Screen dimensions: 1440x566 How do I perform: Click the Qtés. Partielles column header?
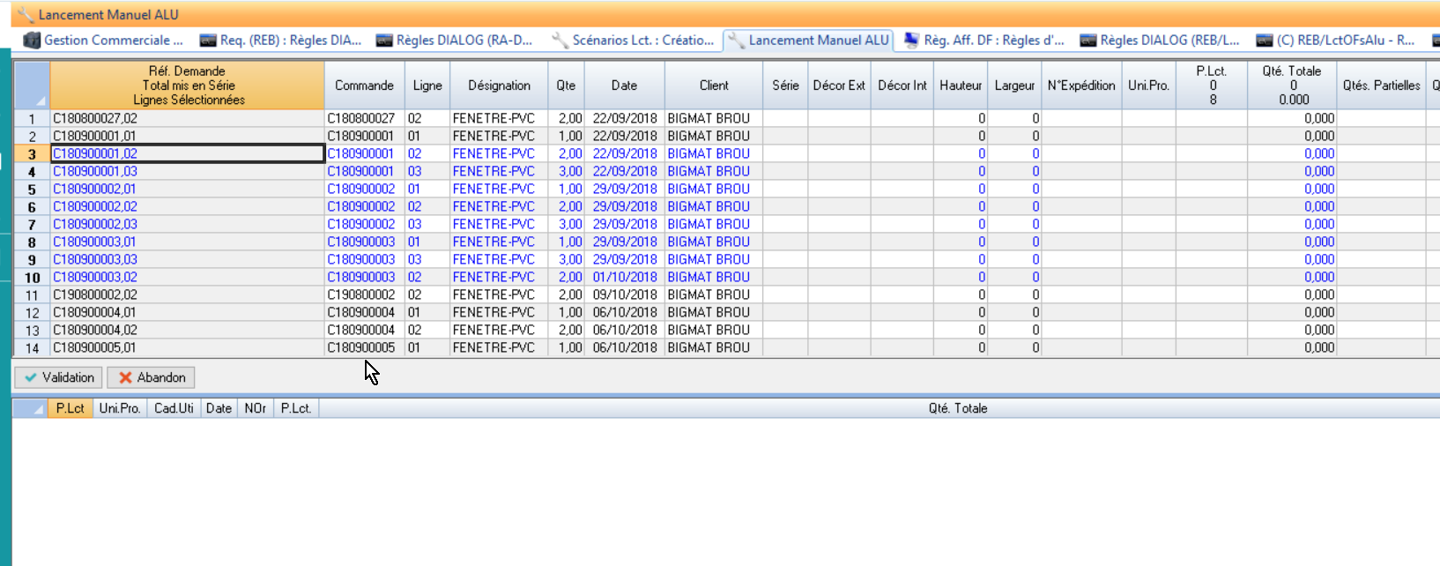1381,86
